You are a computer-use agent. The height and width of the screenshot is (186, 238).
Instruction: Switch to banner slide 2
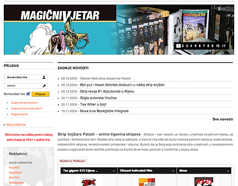click(183, 46)
